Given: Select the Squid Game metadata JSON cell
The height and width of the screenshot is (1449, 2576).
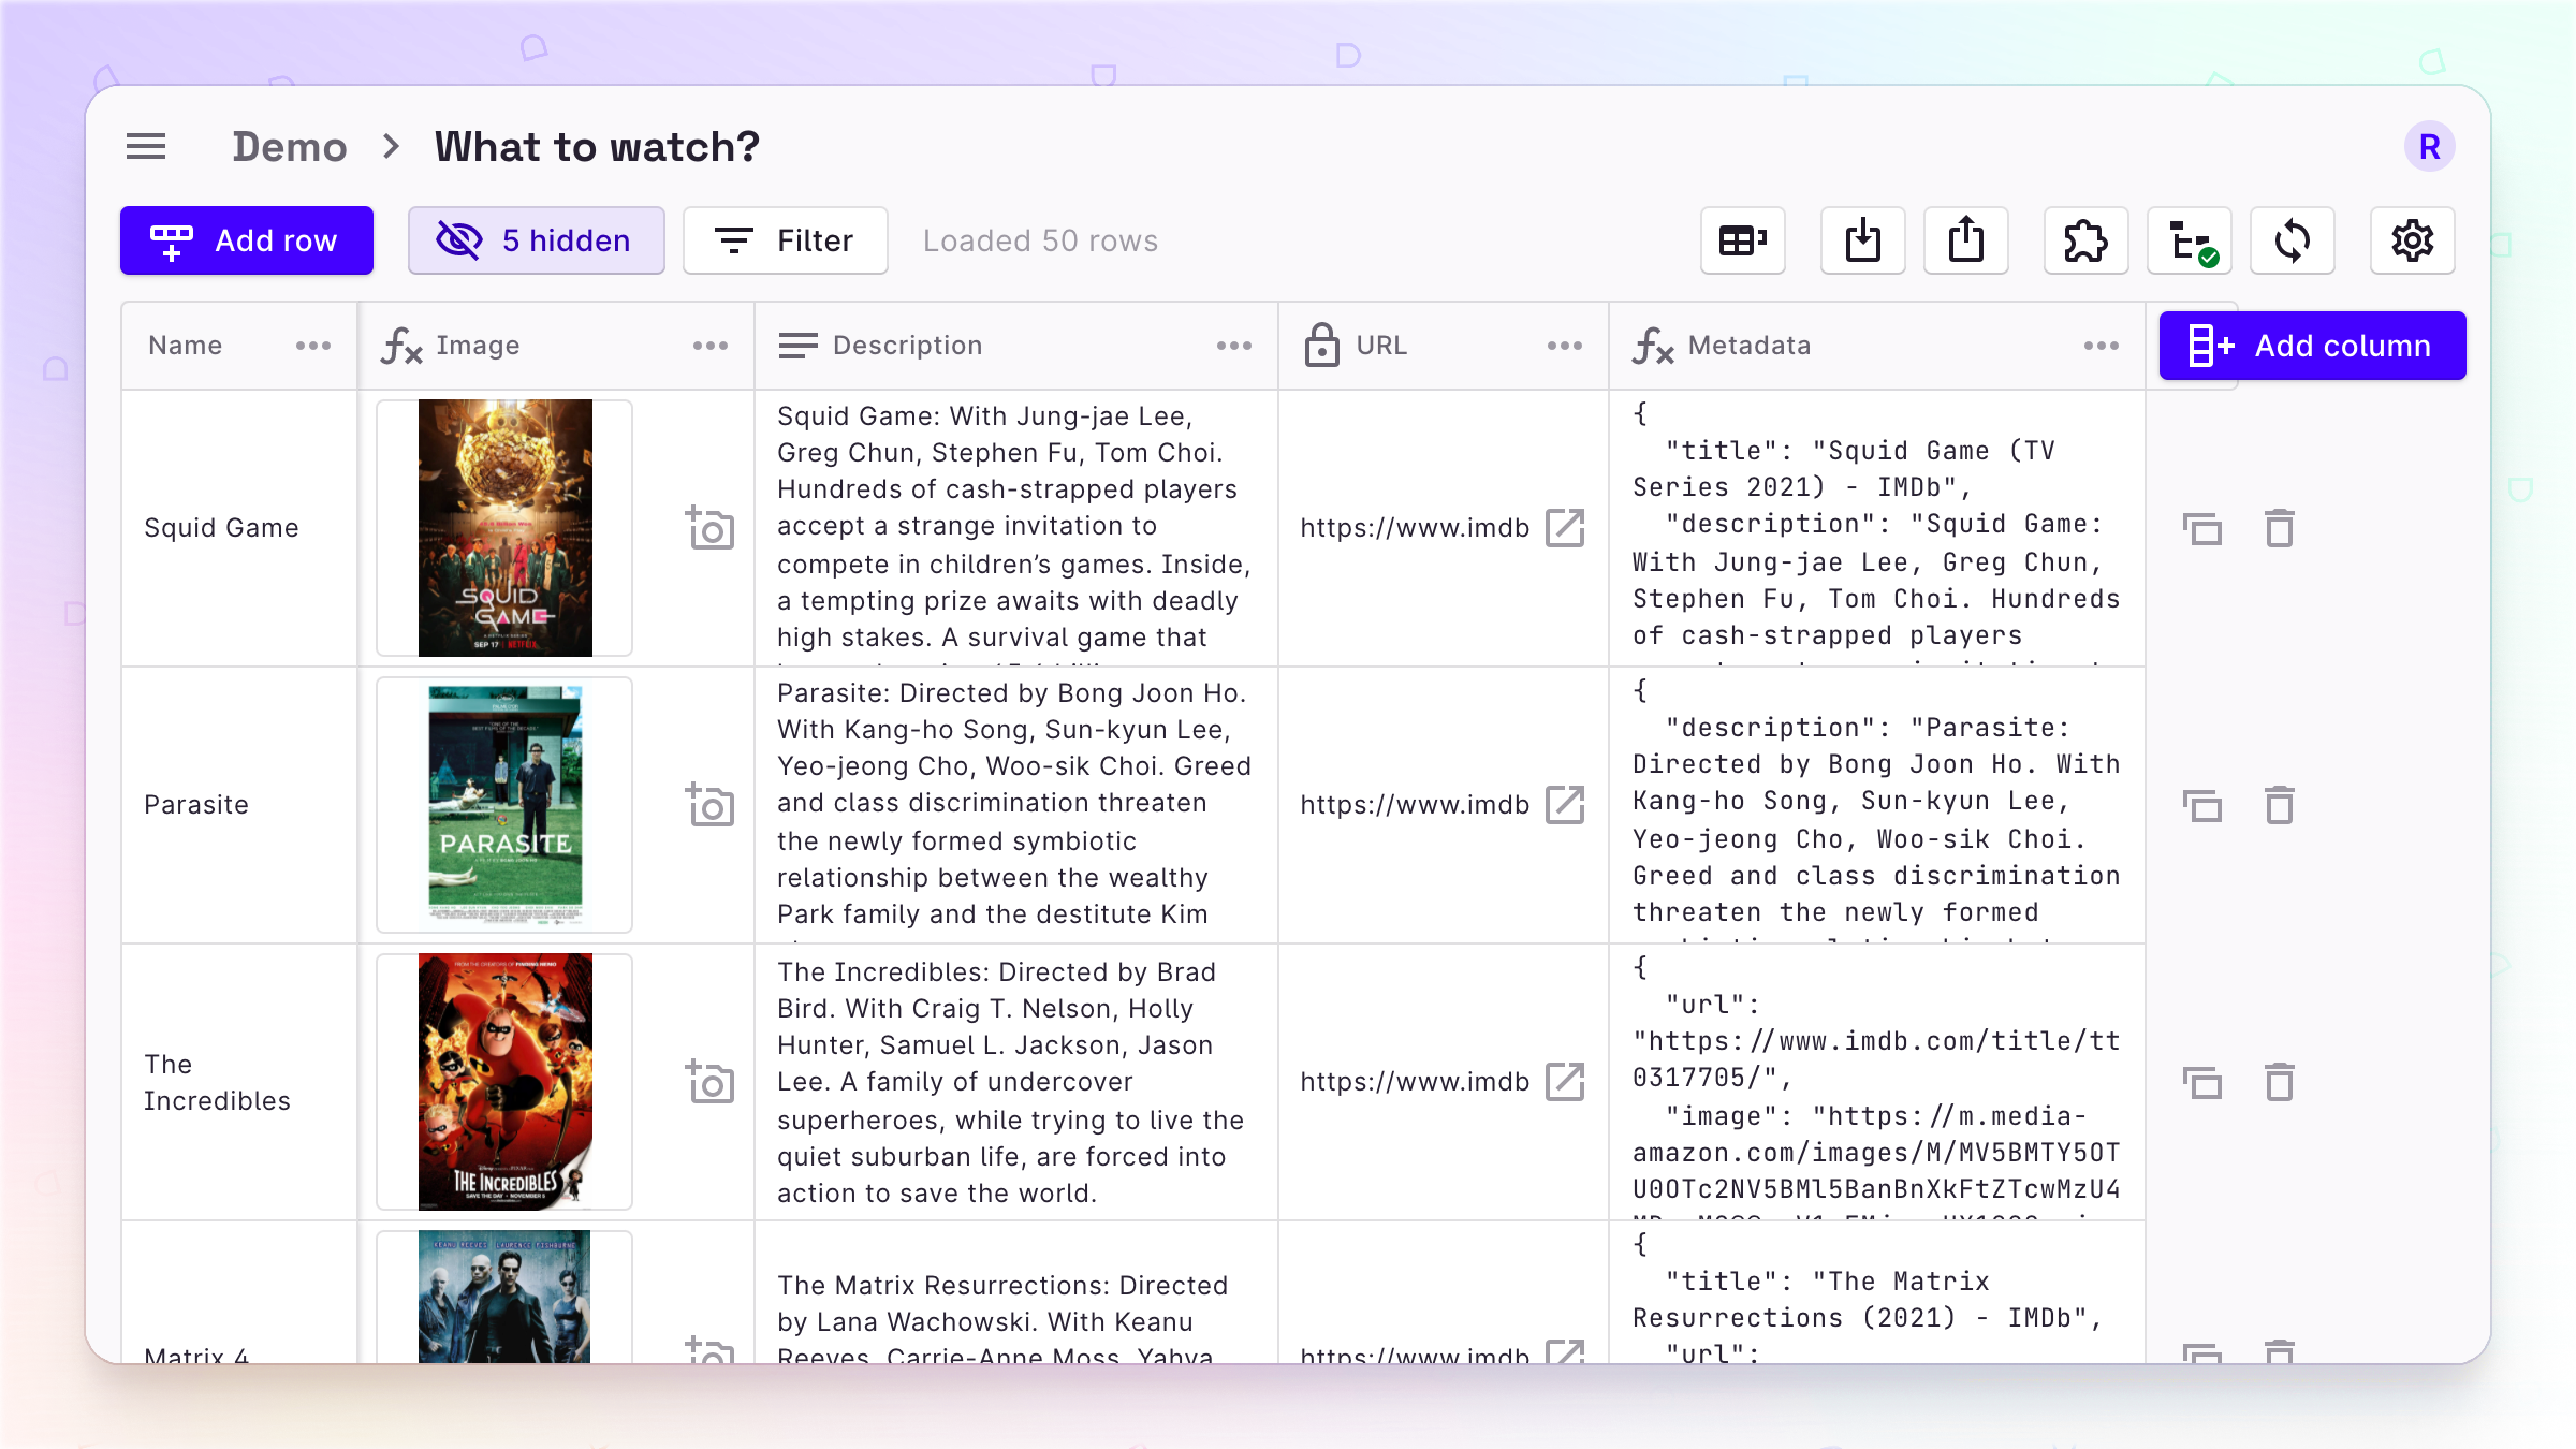Looking at the screenshot, I should 1877,528.
